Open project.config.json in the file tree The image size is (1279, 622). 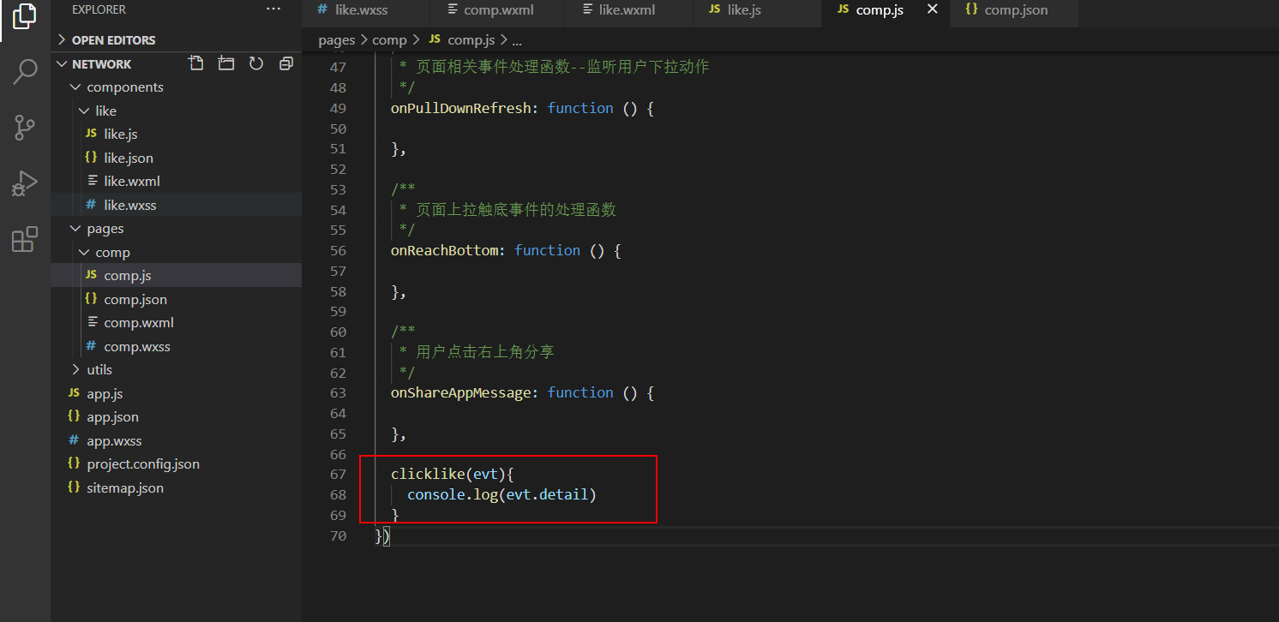click(176, 464)
